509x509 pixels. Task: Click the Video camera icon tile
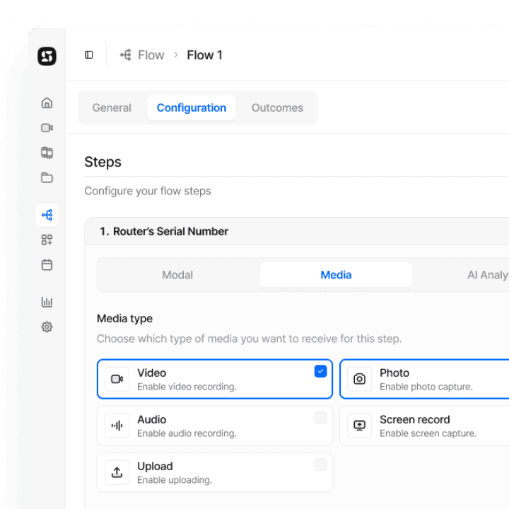(x=117, y=379)
